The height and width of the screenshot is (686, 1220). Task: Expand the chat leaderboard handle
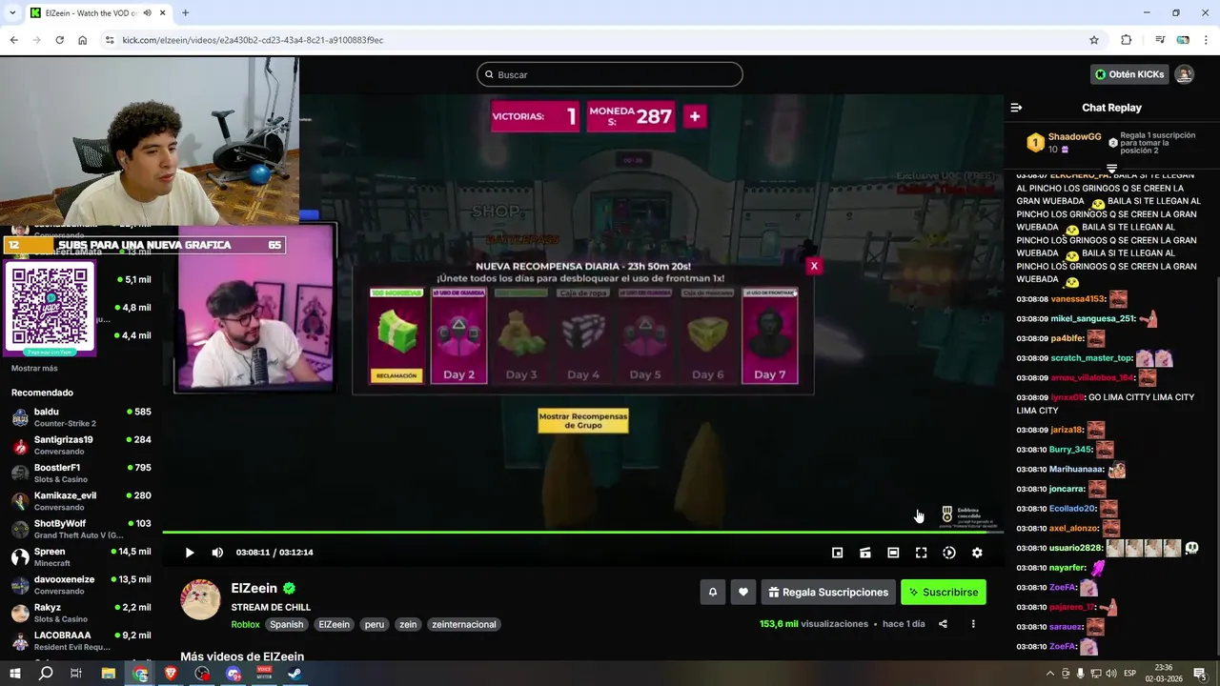click(1111, 169)
